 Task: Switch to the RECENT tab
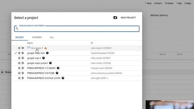[x=19, y=37]
